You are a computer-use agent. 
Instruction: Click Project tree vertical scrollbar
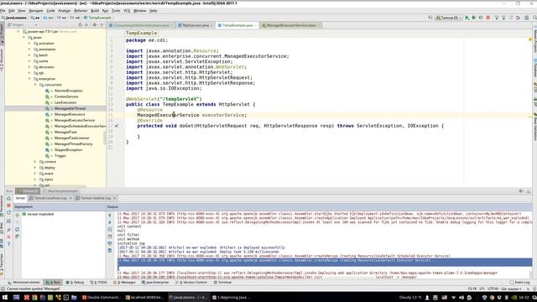click(105, 138)
